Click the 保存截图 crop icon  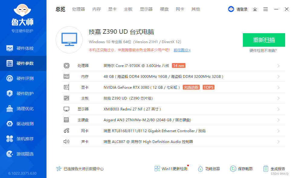point(233,169)
